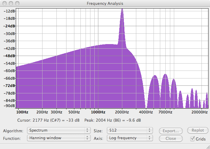Image resolution: width=210 pixels, height=149 pixels.
Task: Click the -12dB axis label
Action: 9,11
